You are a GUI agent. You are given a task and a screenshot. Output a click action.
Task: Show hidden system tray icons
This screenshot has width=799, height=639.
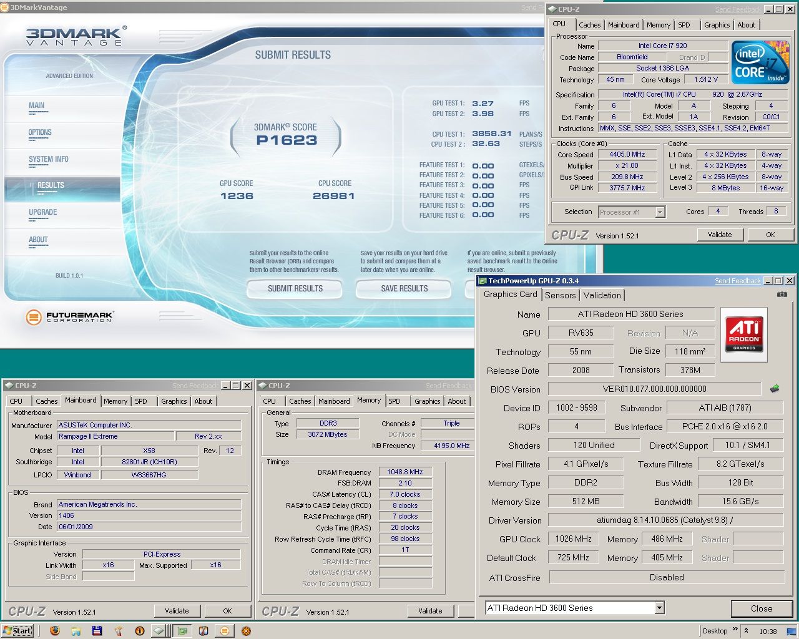(x=746, y=631)
